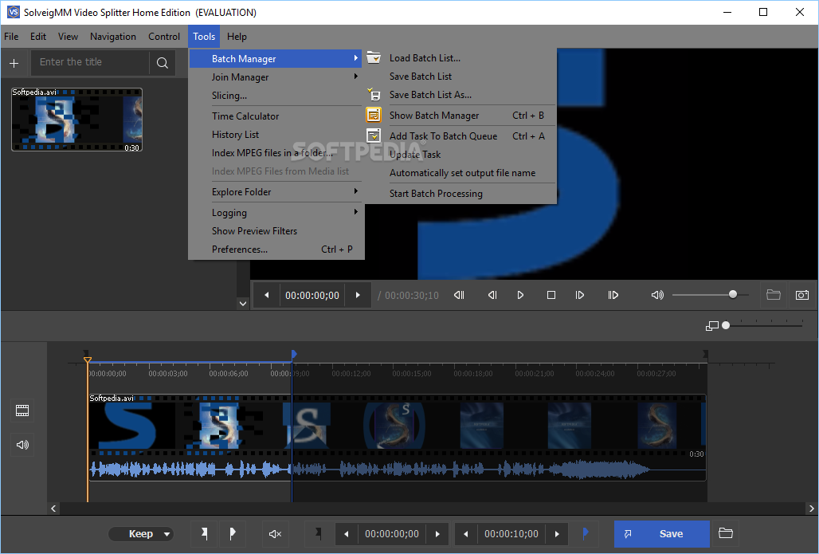Increase the fragment end time 00:00:10;00
The image size is (819, 554).
click(557, 533)
